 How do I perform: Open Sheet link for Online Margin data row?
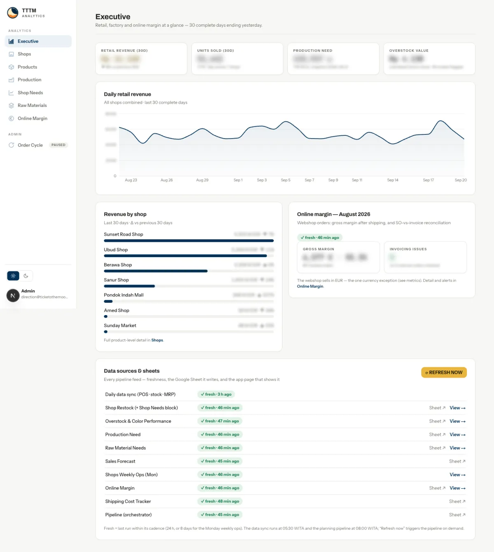[x=437, y=488]
